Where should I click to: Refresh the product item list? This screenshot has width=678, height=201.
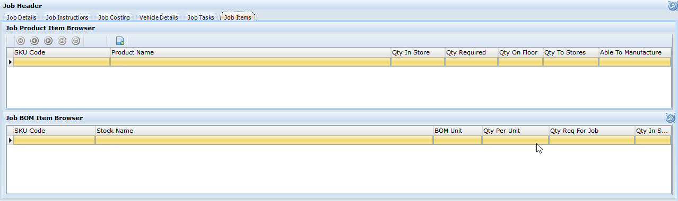[x=76, y=41]
